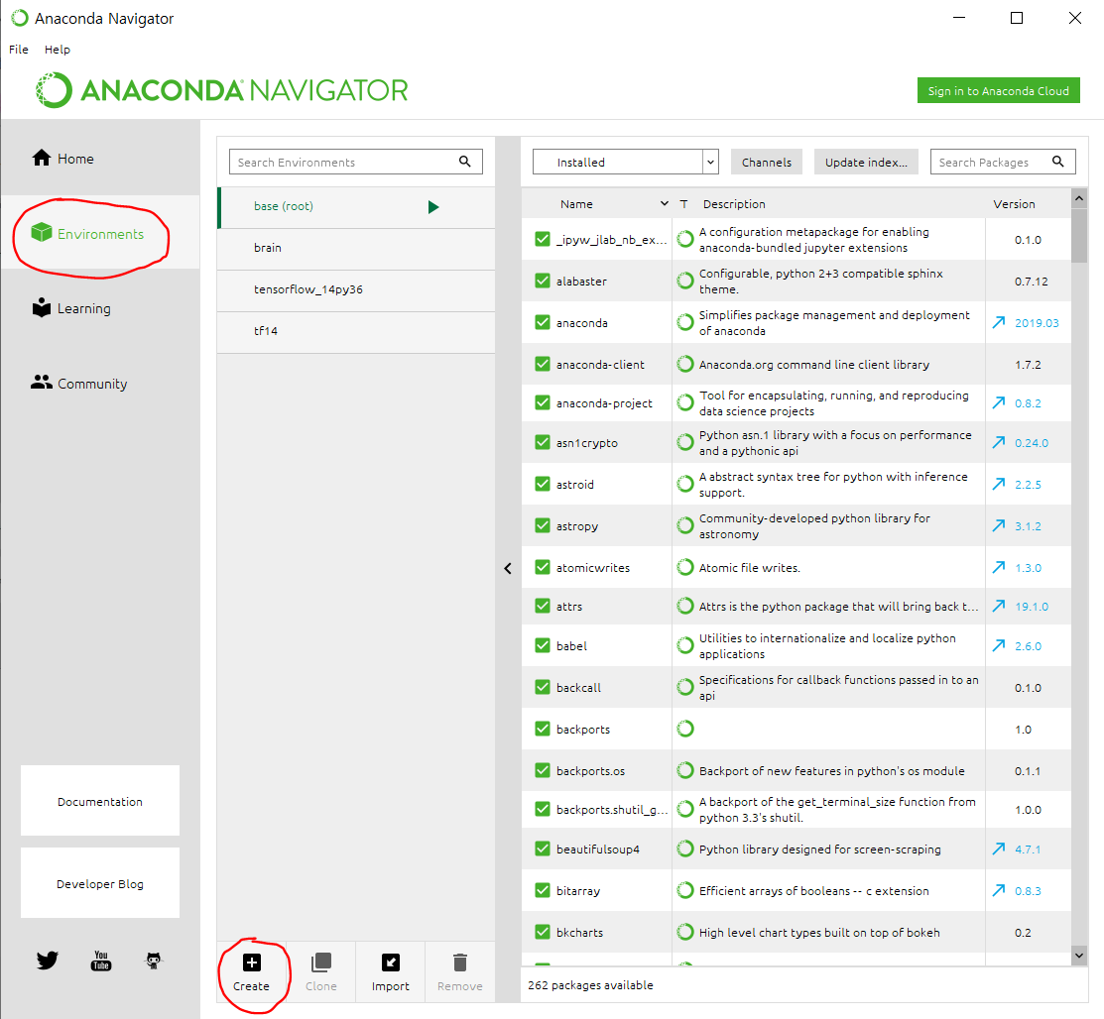This screenshot has height=1019, width=1104.
Task: Click the Create environment plus icon
Action: tap(251, 962)
